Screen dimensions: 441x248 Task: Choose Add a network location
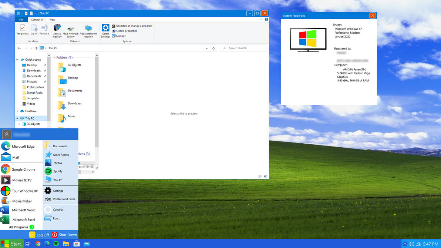click(x=88, y=31)
